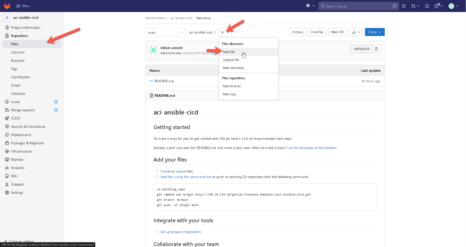This screenshot has height=247, width=466.
Task: Open the Help question mark menu
Action: tap(438, 6)
